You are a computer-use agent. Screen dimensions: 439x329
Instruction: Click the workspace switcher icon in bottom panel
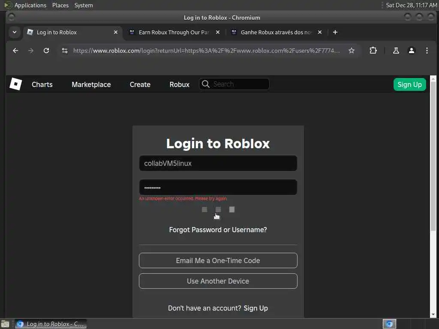click(389, 324)
